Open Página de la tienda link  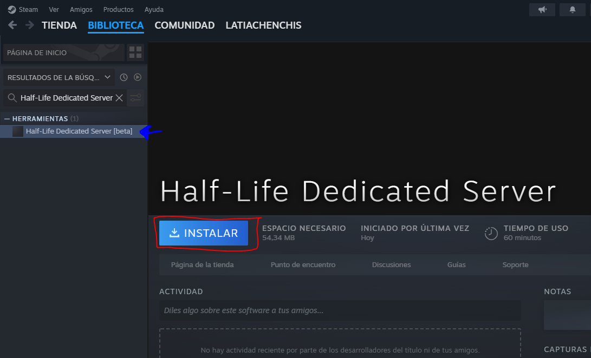tap(203, 264)
